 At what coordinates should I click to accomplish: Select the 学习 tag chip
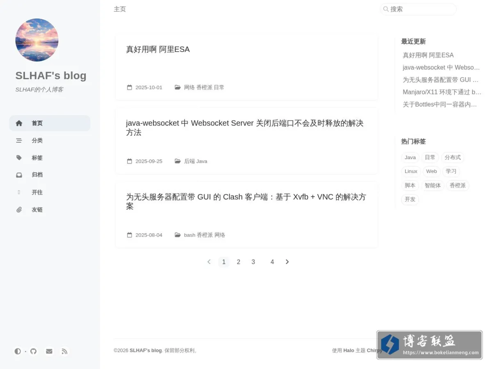(x=451, y=171)
